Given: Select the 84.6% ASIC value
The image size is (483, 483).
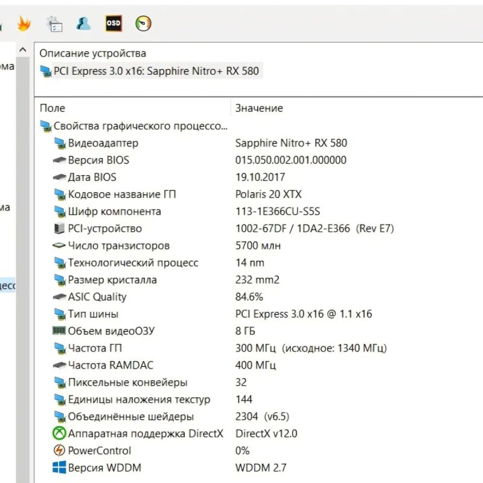Looking at the screenshot, I should tap(249, 297).
